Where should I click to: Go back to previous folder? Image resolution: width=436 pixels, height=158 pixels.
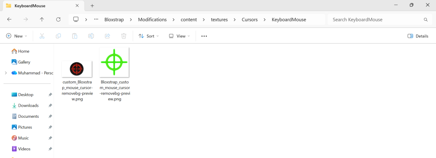pos(9,19)
